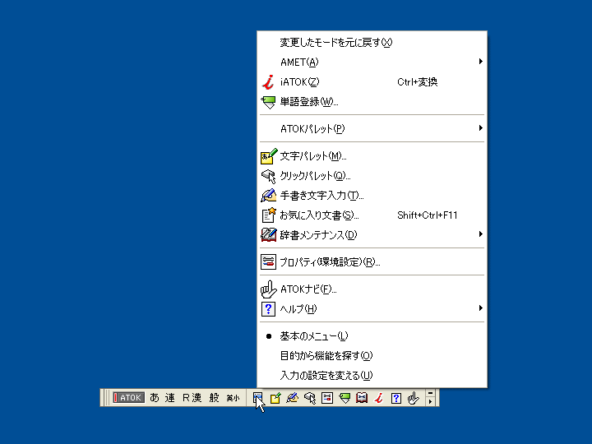Expand the 辞書メンテナンス submenu arrow
The width and height of the screenshot is (592, 444).
[x=481, y=234]
